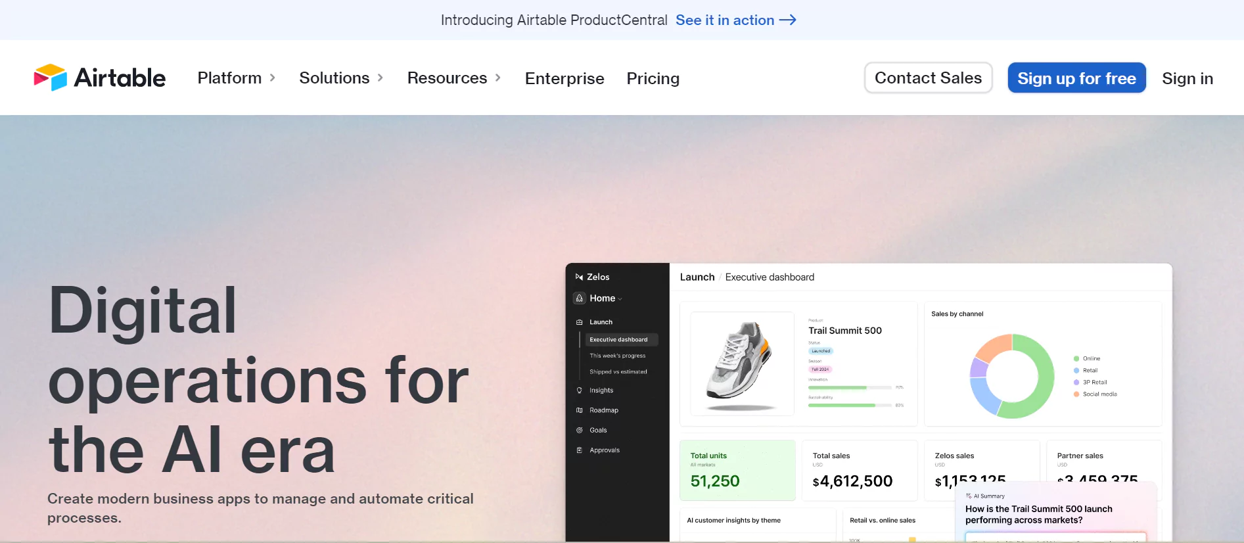This screenshot has width=1244, height=543.
Task: Open the Home dropdown in sidebar
Action: (620, 299)
